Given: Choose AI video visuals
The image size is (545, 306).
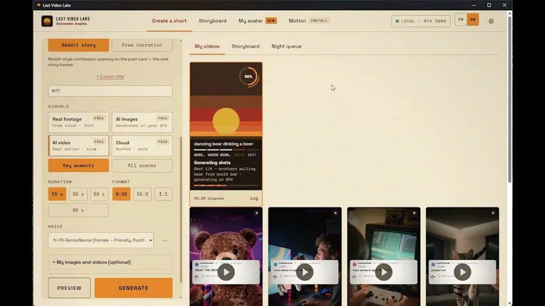Looking at the screenshot, I should (78, 146).
